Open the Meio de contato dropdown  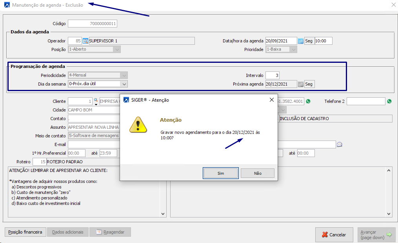94,136
